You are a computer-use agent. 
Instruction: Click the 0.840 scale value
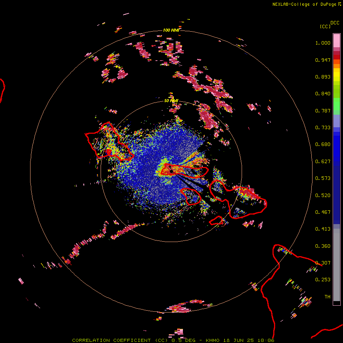[x=323, y=94]
